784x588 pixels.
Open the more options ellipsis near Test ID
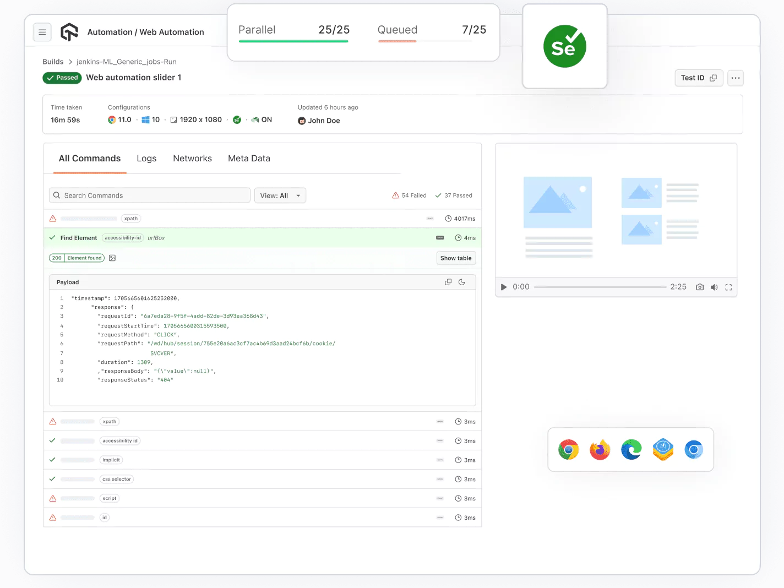pos(735,78)
